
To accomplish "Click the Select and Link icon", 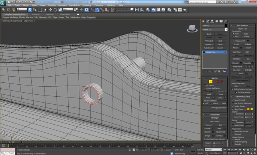I will 4,10.
